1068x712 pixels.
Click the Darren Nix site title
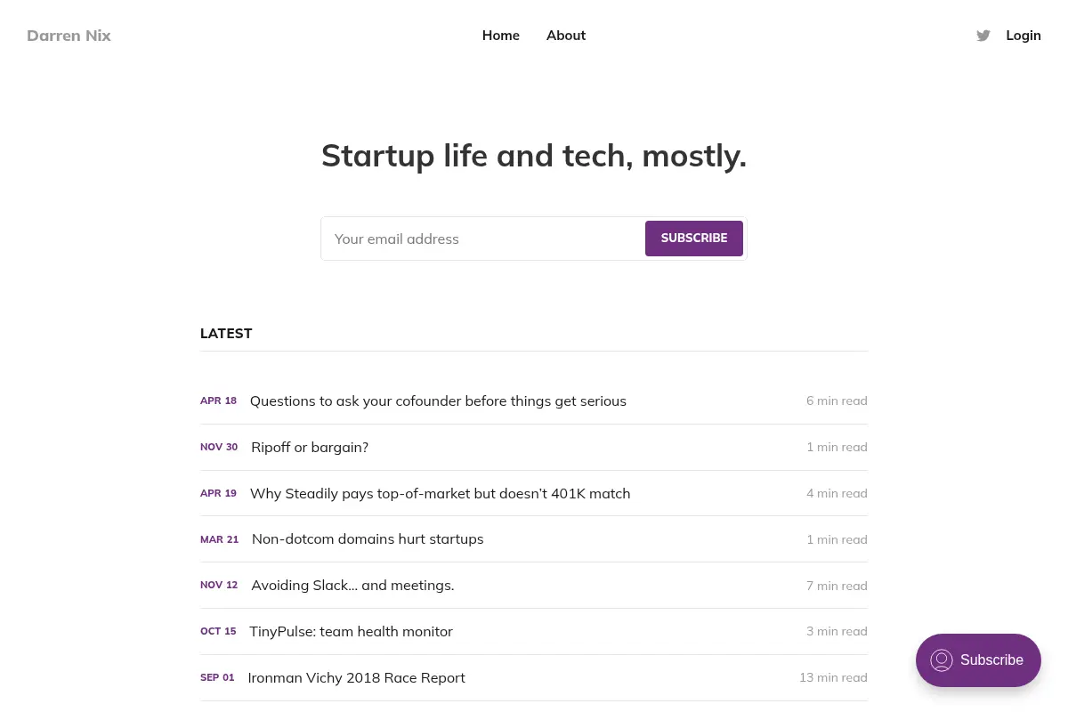[x=69, y=36]
